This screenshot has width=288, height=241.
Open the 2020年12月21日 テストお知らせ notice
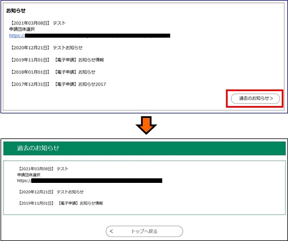46,48
